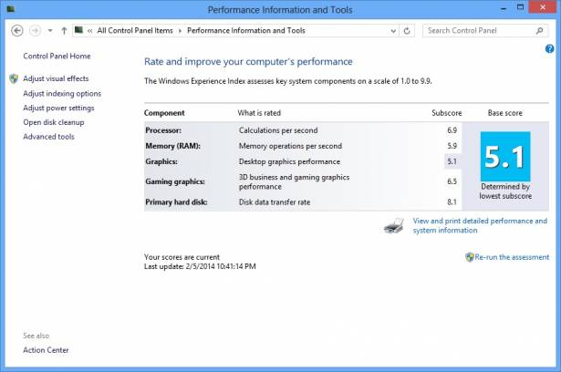Screen dimensions: 561x372
Task: Open Adjust indexing options
Action: coord(62,93)
